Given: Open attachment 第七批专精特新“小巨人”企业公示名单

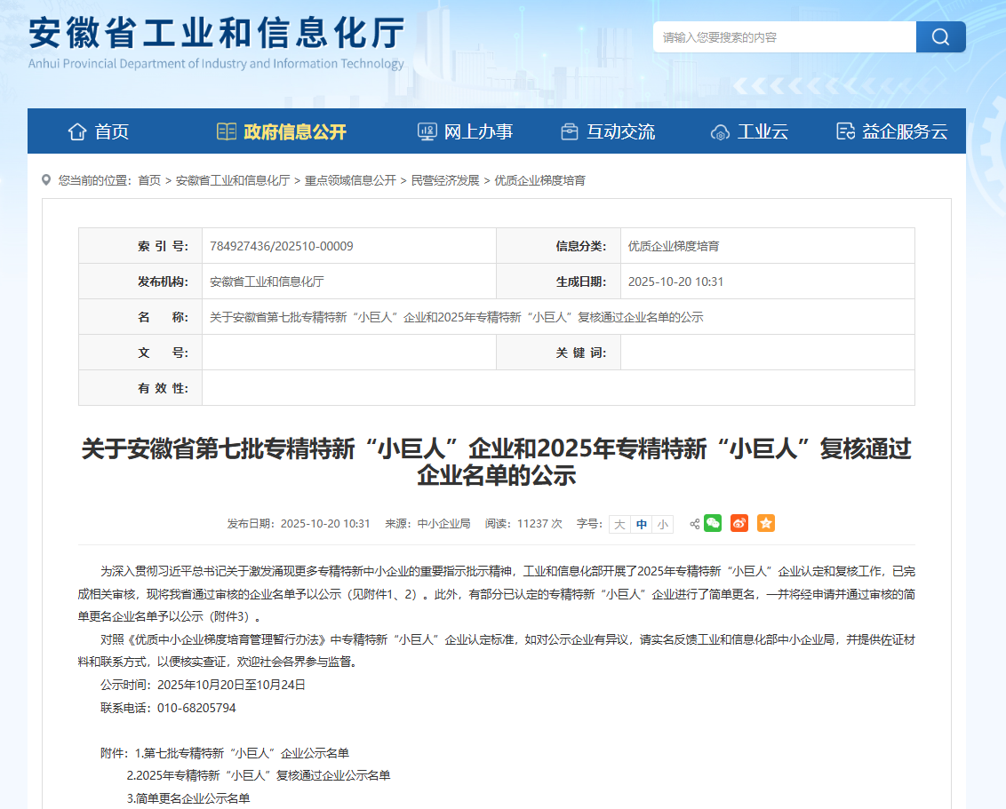Looking at the screenshot, I should point(242,752).
